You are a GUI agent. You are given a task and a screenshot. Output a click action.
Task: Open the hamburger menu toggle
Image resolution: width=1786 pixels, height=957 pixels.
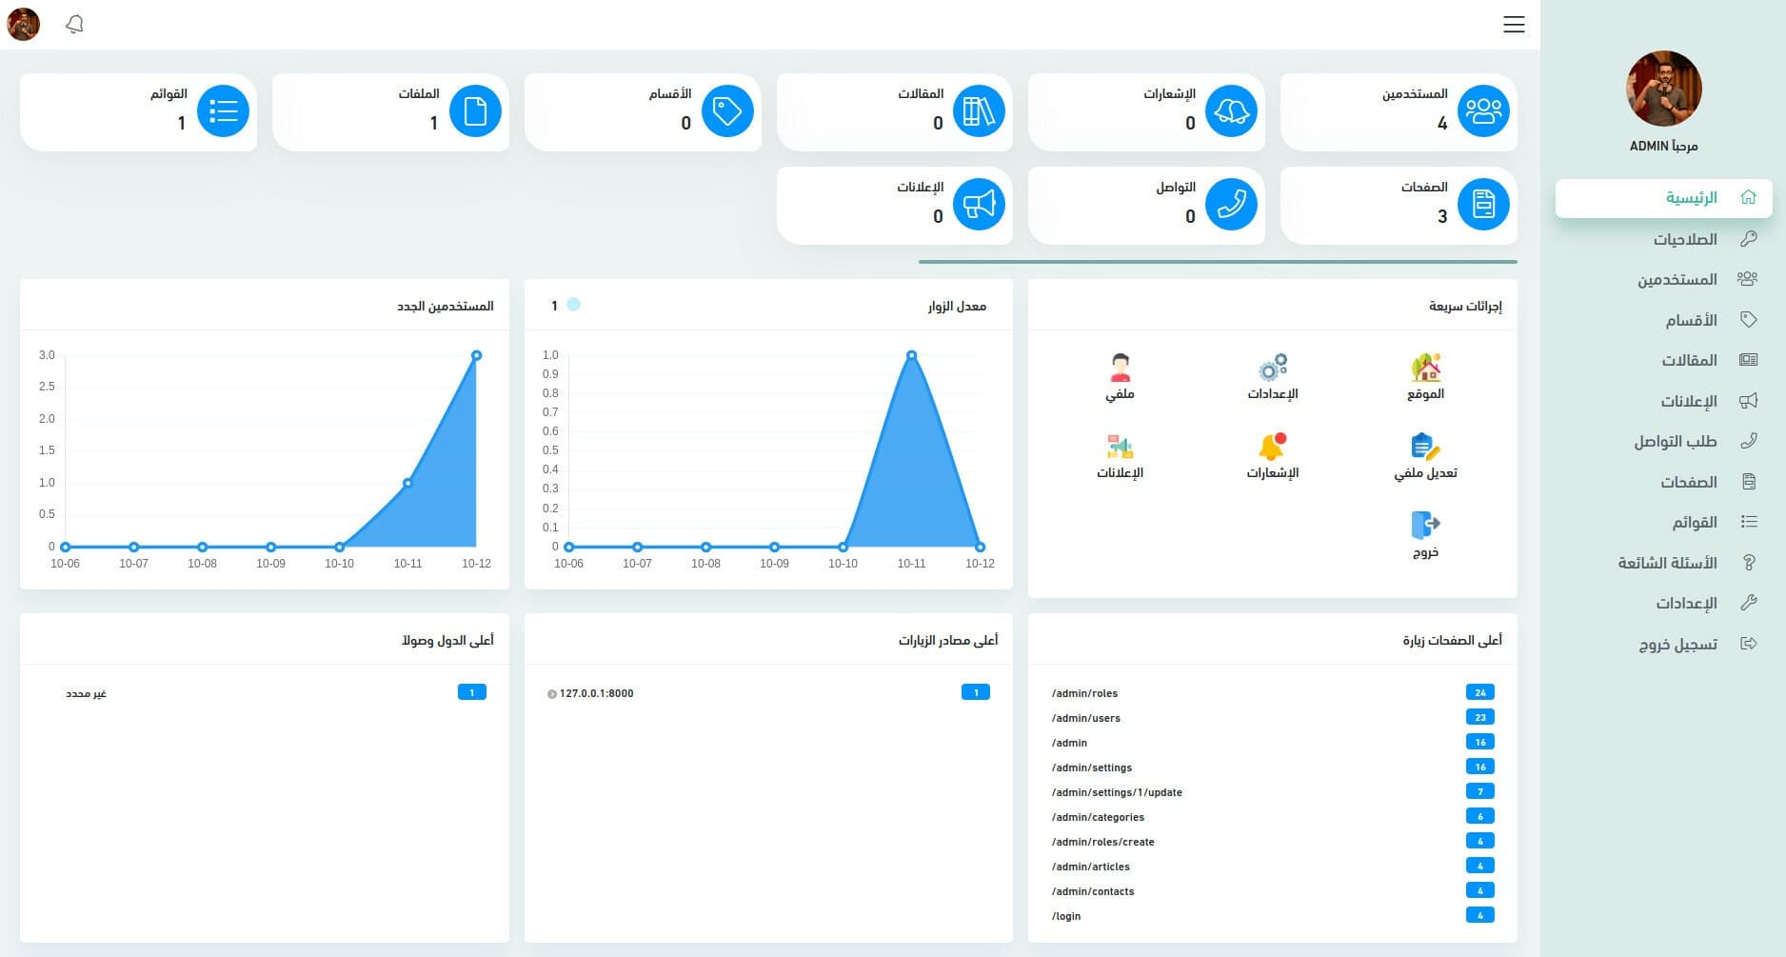(1514, 25)
